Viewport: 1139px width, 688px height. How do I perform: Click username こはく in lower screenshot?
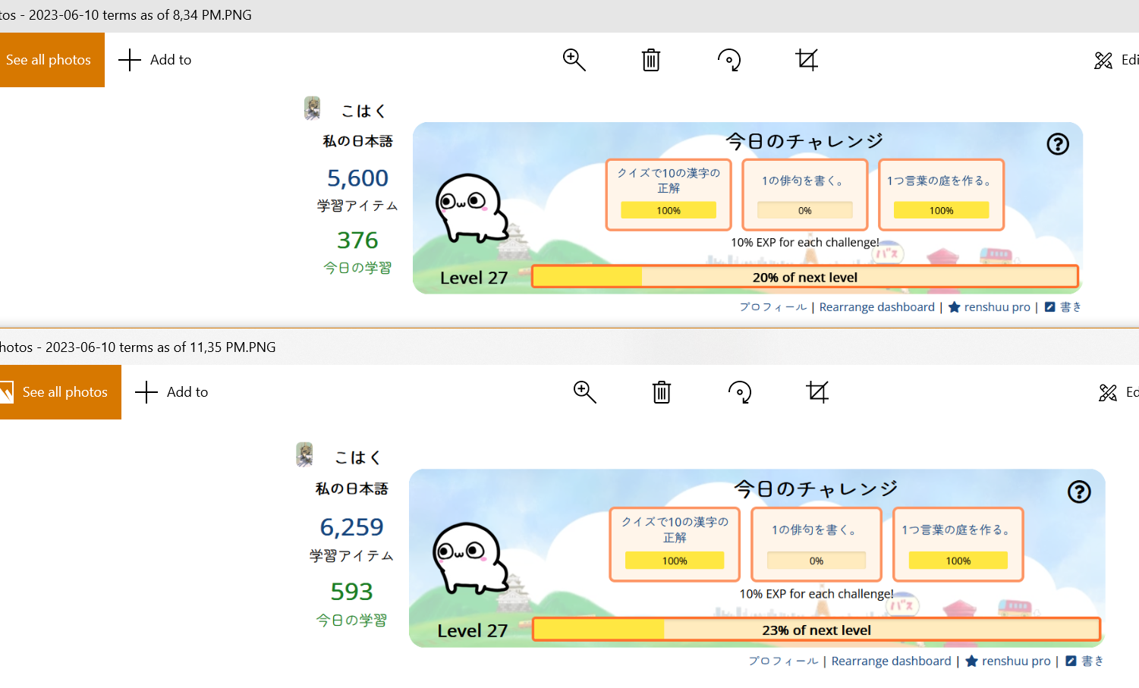[357, 457]
